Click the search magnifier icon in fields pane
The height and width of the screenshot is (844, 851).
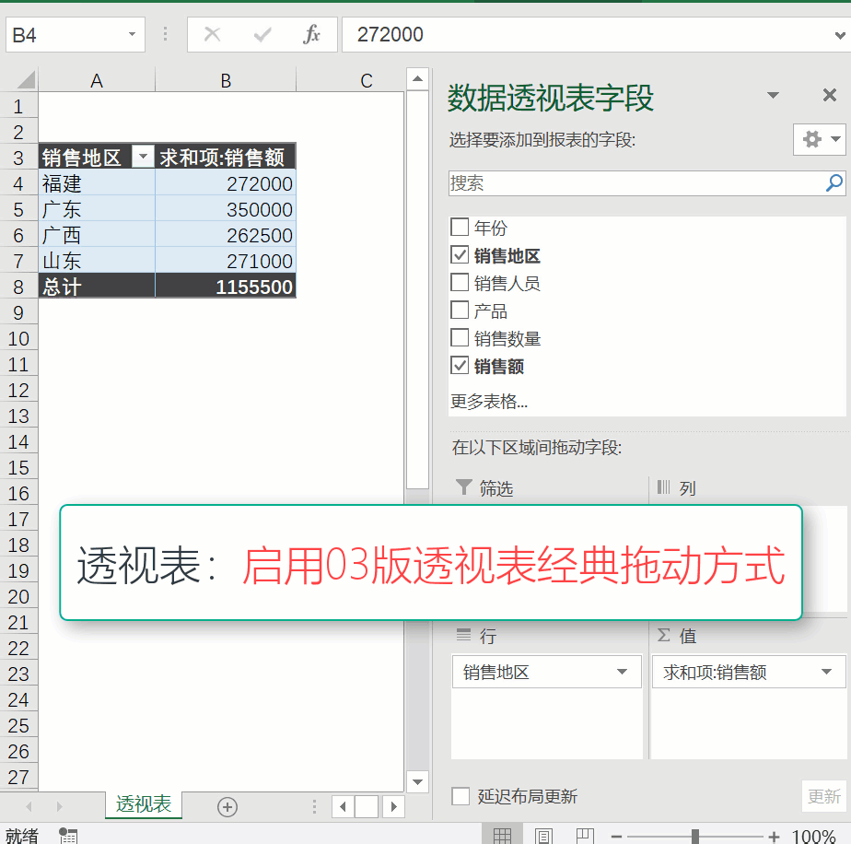[834, 182]
